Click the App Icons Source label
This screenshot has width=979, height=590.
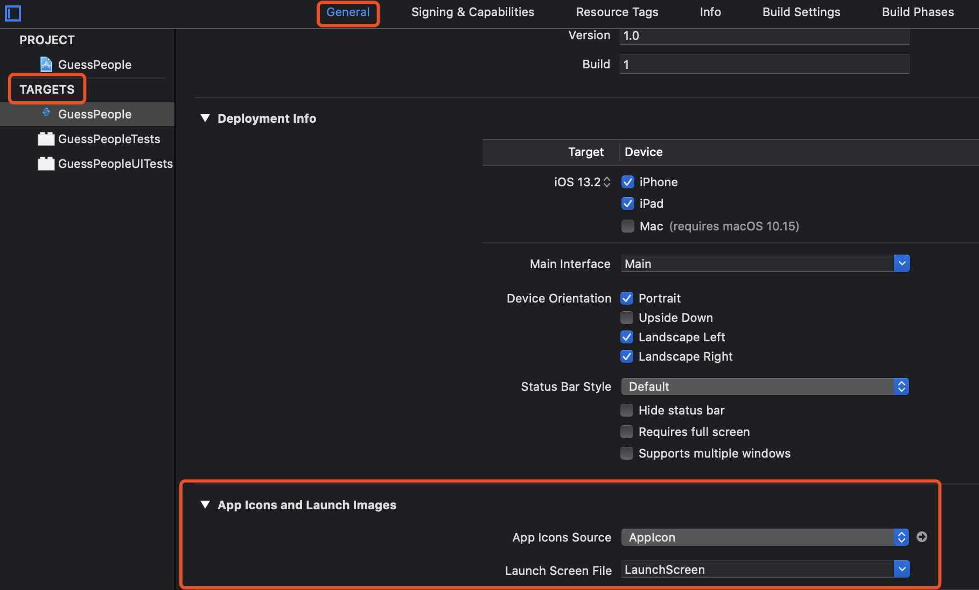point(562,537)
